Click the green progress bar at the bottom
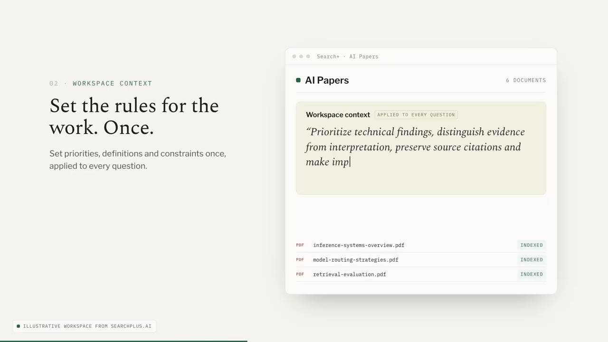The width and height of the screenshot is (608, 342). pos(123,341)
